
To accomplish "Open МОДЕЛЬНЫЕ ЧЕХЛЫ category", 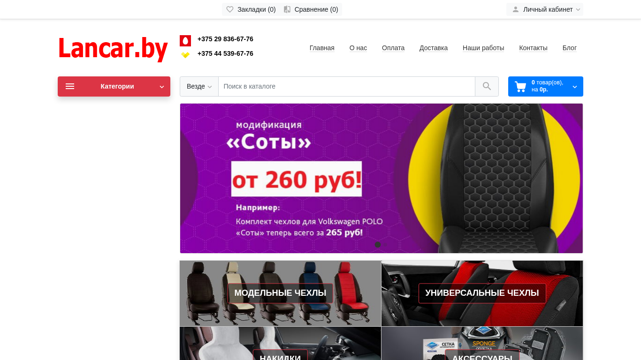I will 280,293.
